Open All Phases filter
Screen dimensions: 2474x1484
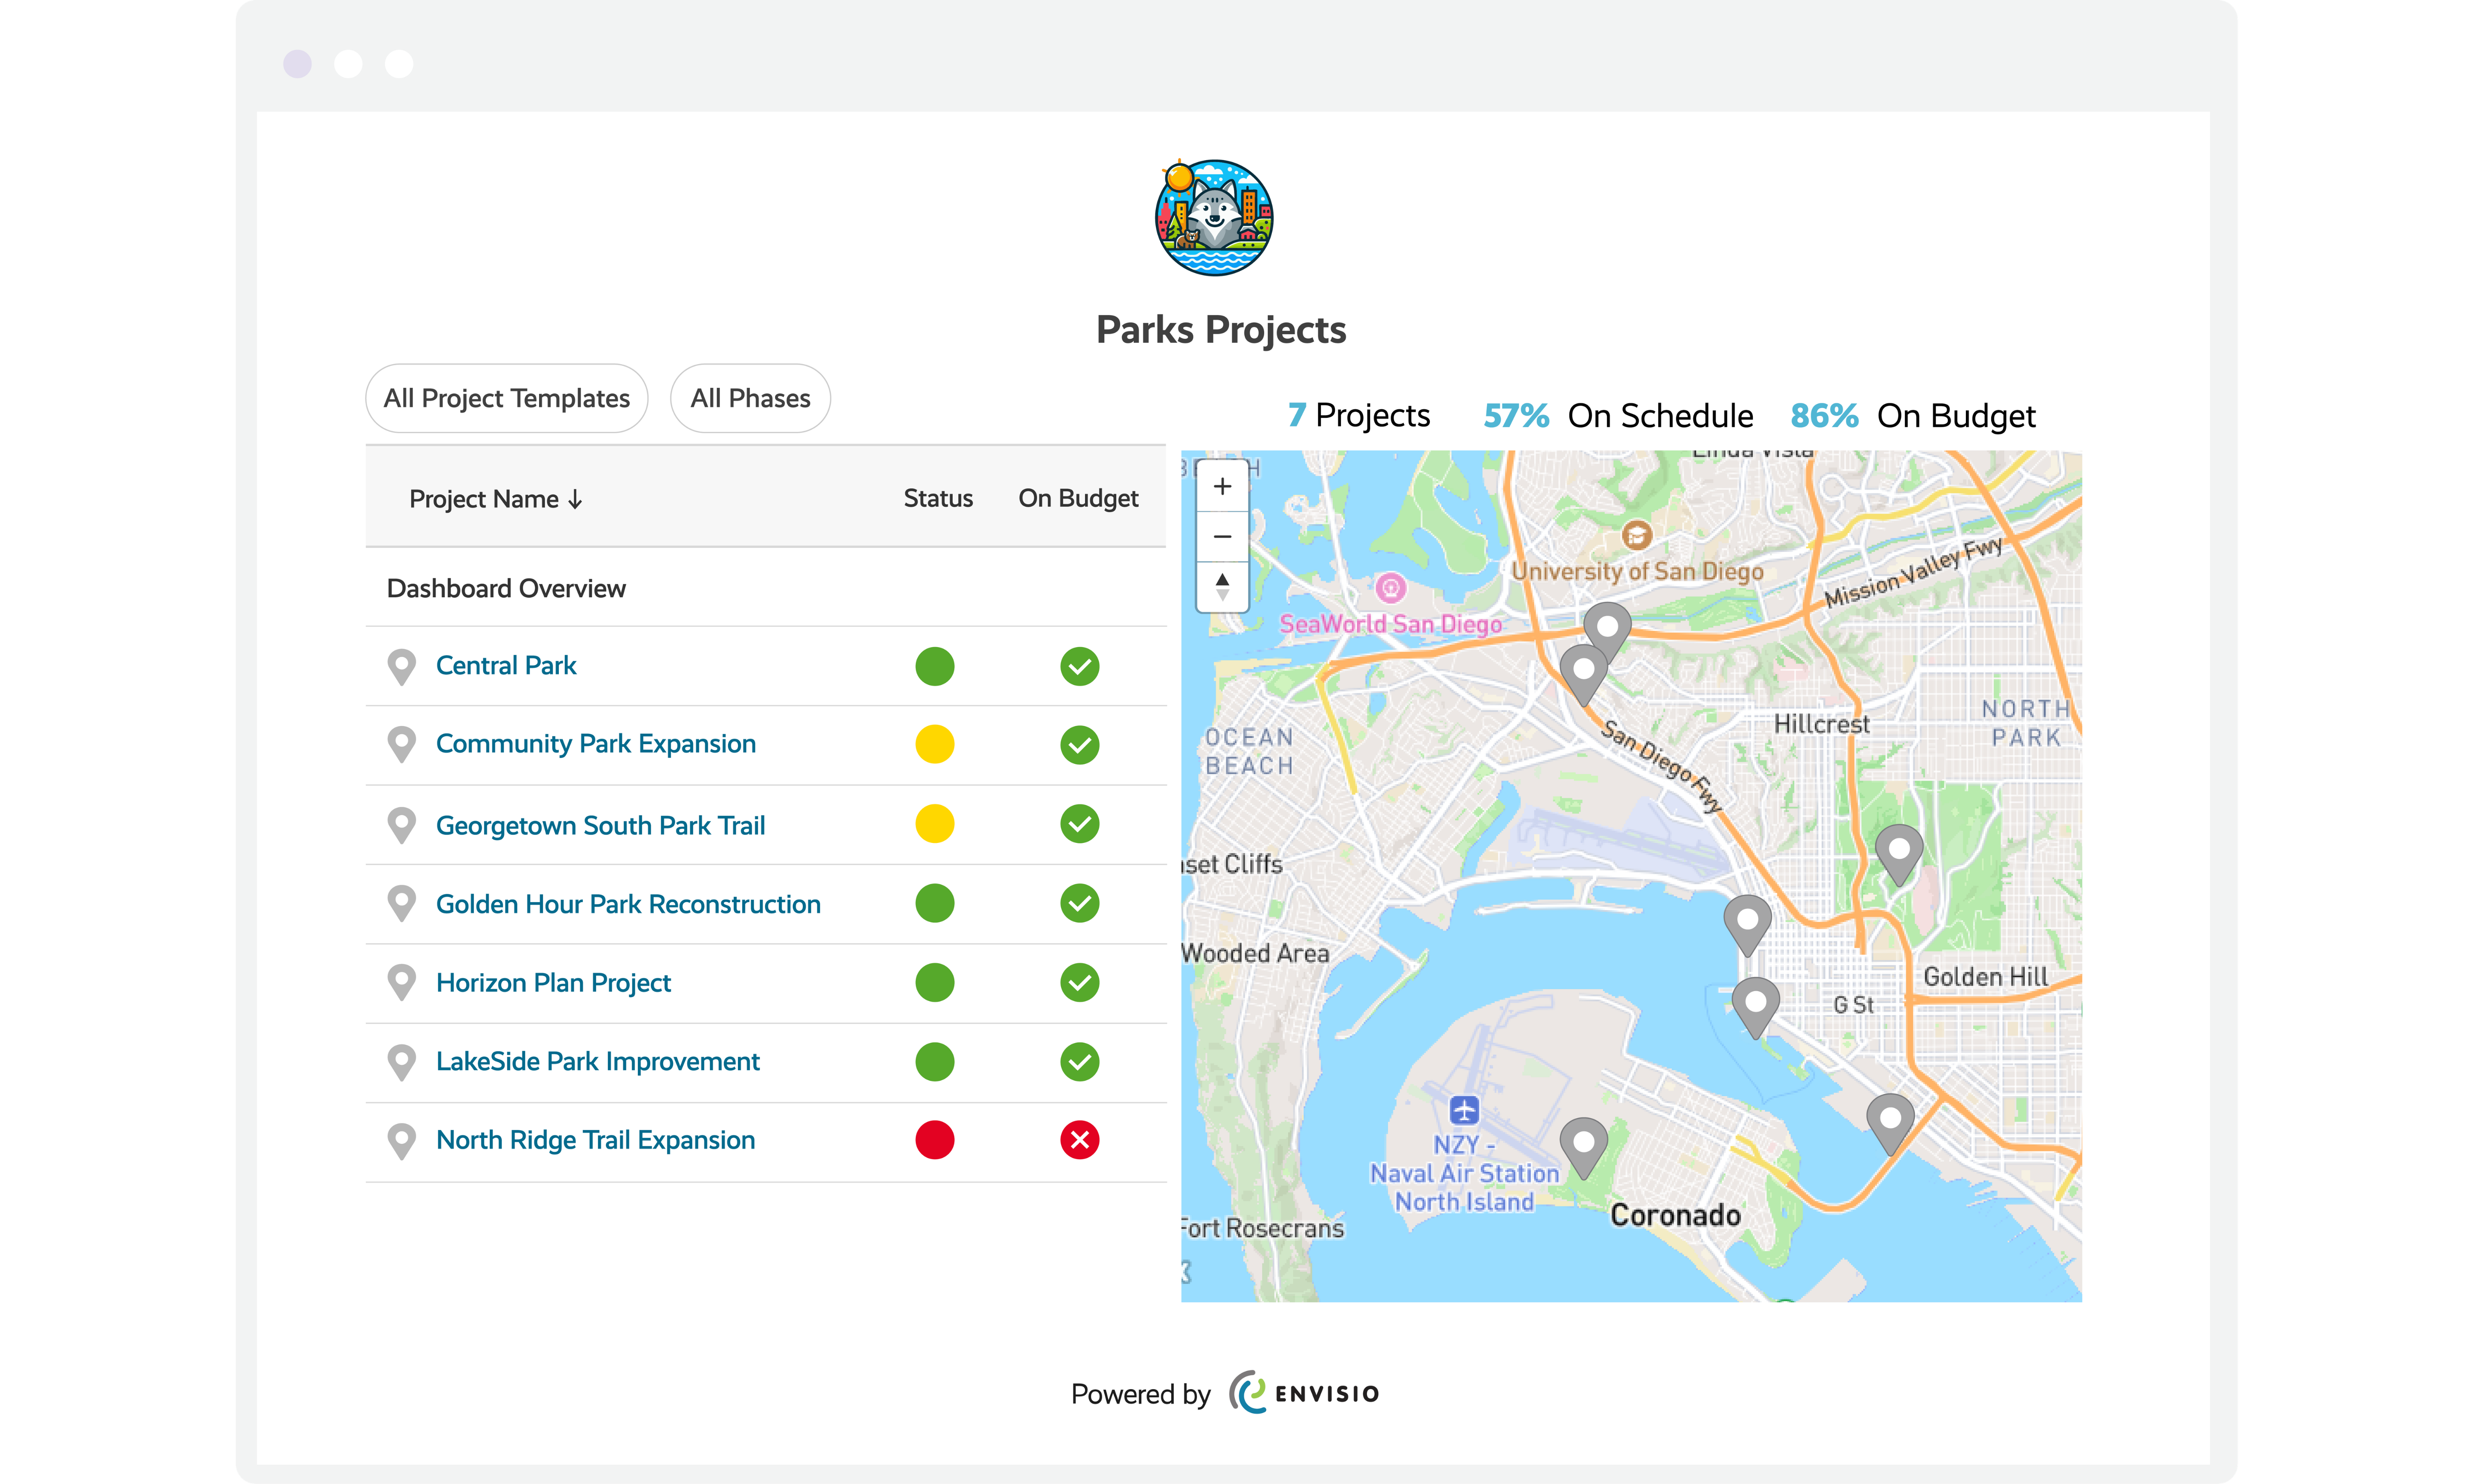coord(750,398)
